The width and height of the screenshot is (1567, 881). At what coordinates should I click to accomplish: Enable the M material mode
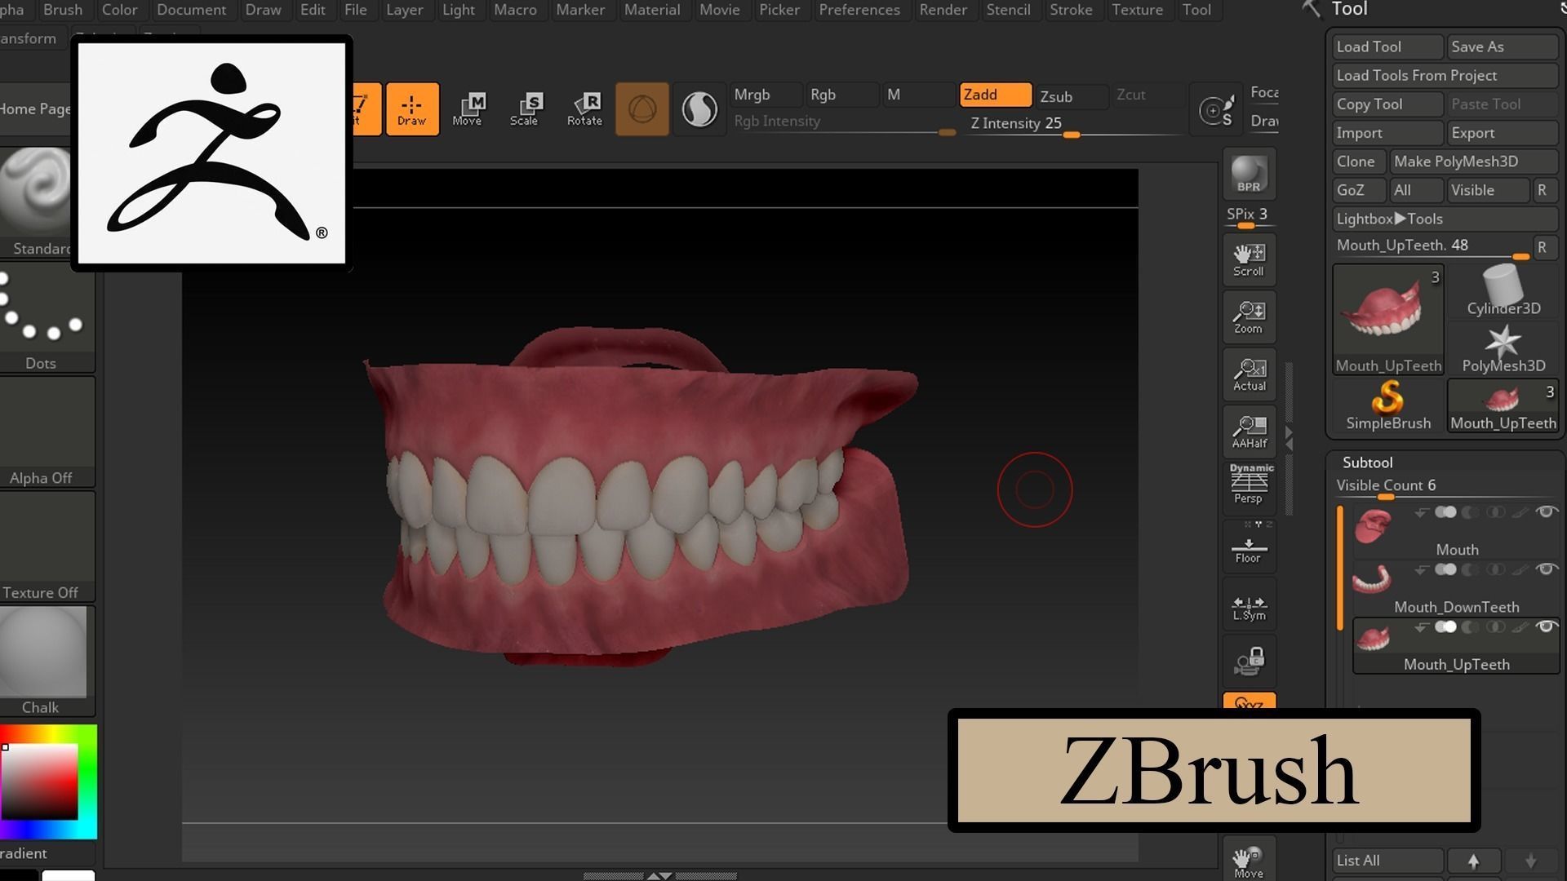coord(918,95)
